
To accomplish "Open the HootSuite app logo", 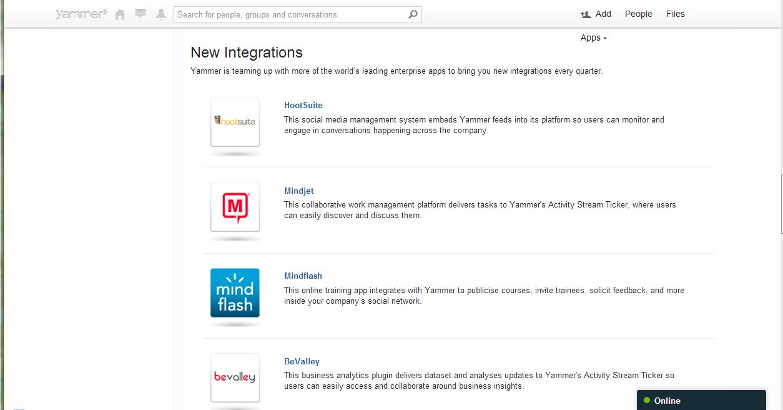I will pos(235,122).
